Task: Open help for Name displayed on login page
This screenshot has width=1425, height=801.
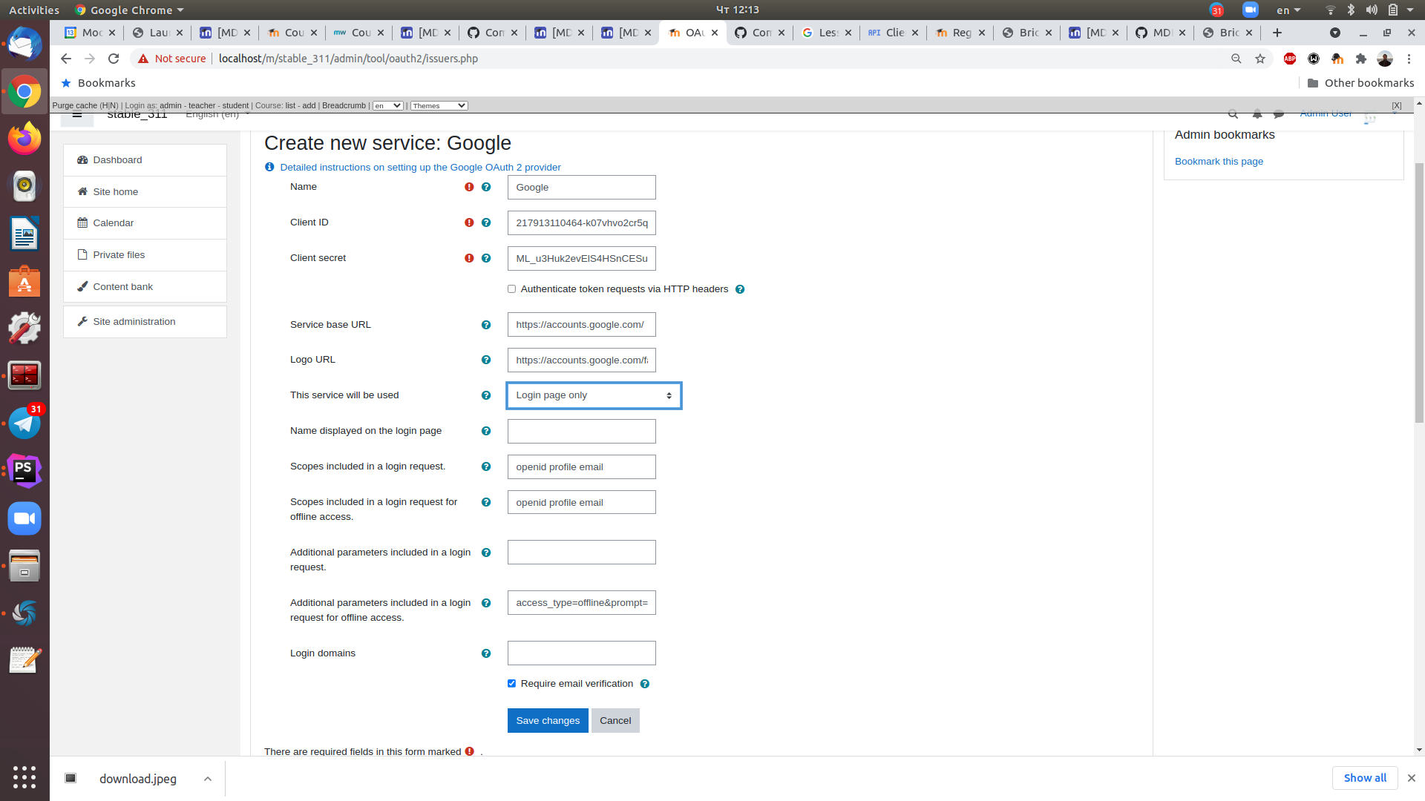Action: (486, 431)
